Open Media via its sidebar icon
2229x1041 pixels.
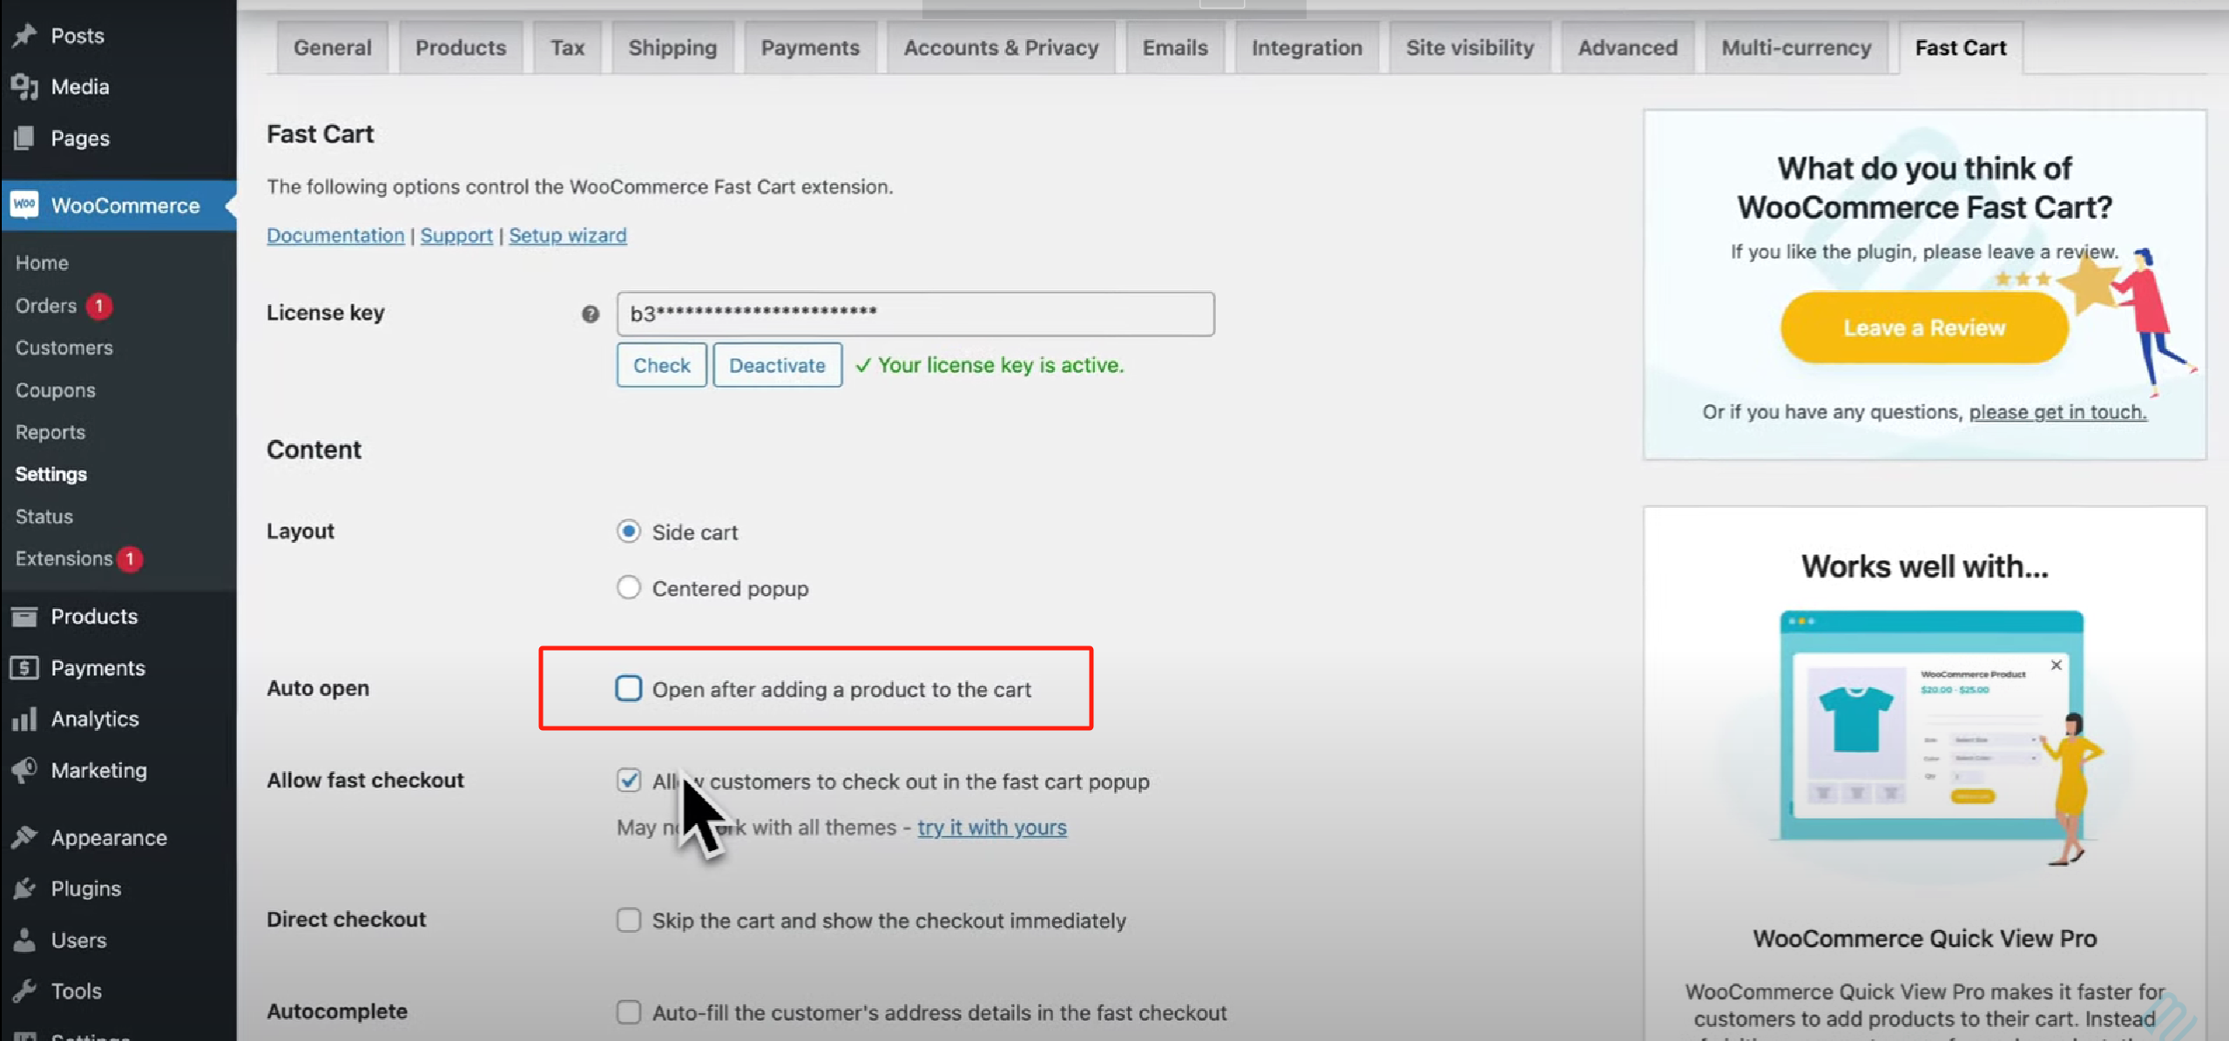[x=24, y=86]
